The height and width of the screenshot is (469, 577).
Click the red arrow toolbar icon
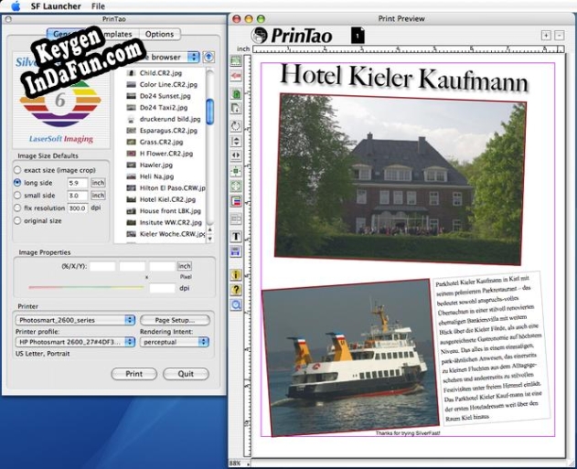(236, 76)
